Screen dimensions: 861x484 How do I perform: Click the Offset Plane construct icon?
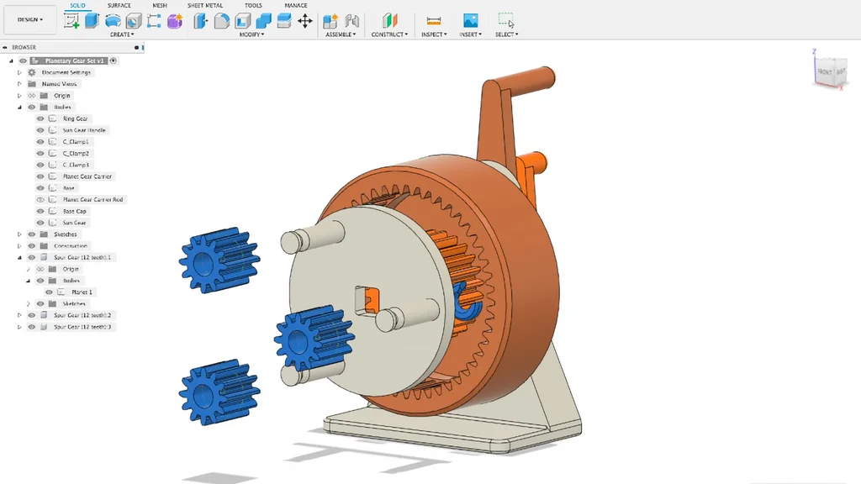(389, 21)
